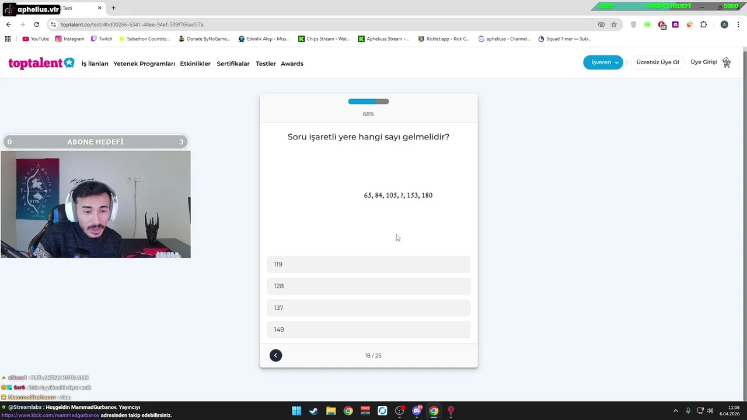747x420 pixels.
Task: Click the browser back arrow
Action: [8, 24]
